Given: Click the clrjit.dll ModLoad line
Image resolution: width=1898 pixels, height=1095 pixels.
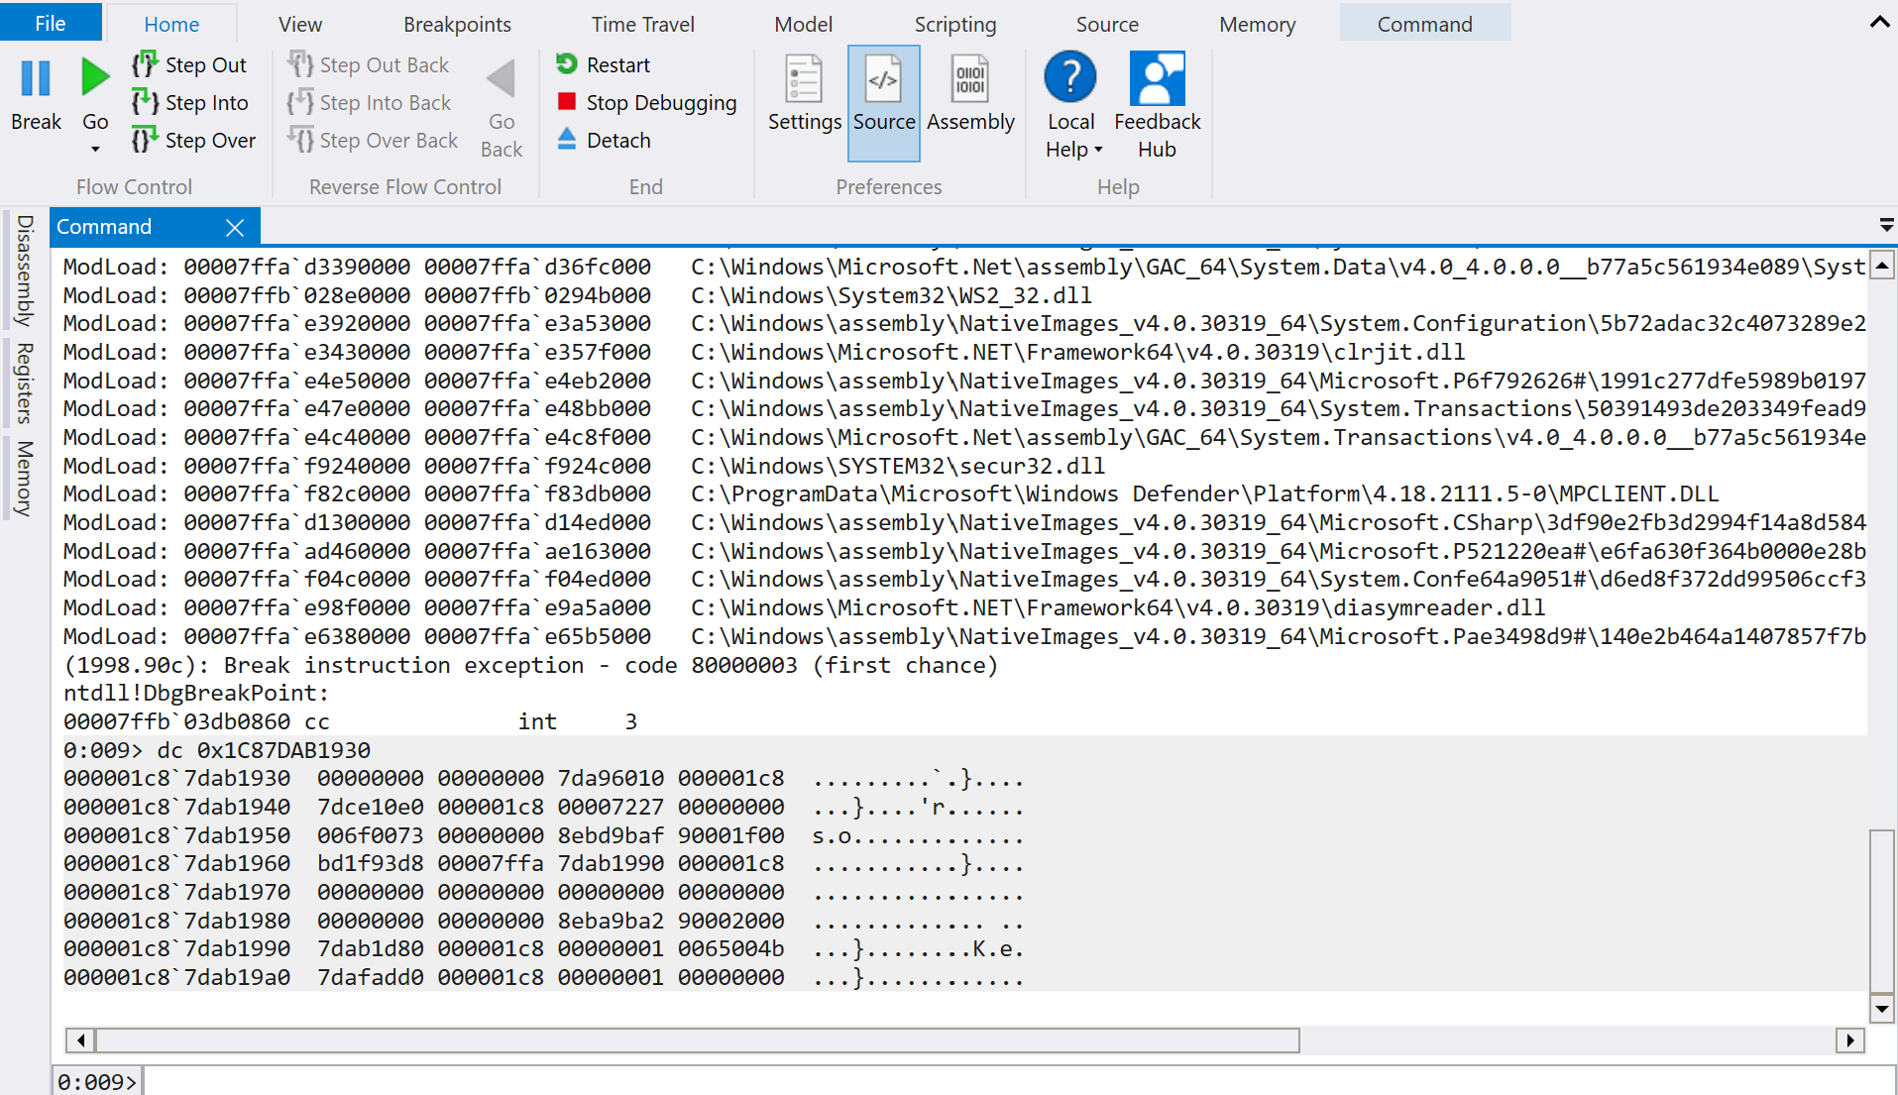Looking at the screenshot, I should pyautogui.click(x=764, y=352).
